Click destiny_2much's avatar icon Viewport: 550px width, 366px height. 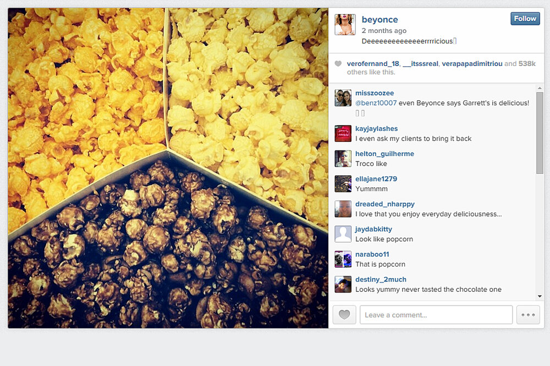point(343,284)
